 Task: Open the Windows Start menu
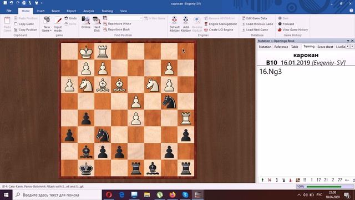6,195
